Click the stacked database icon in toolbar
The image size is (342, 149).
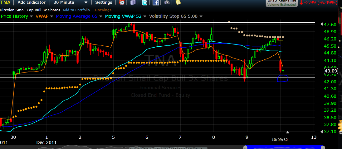pyautogui.click(x=133, y=2)
